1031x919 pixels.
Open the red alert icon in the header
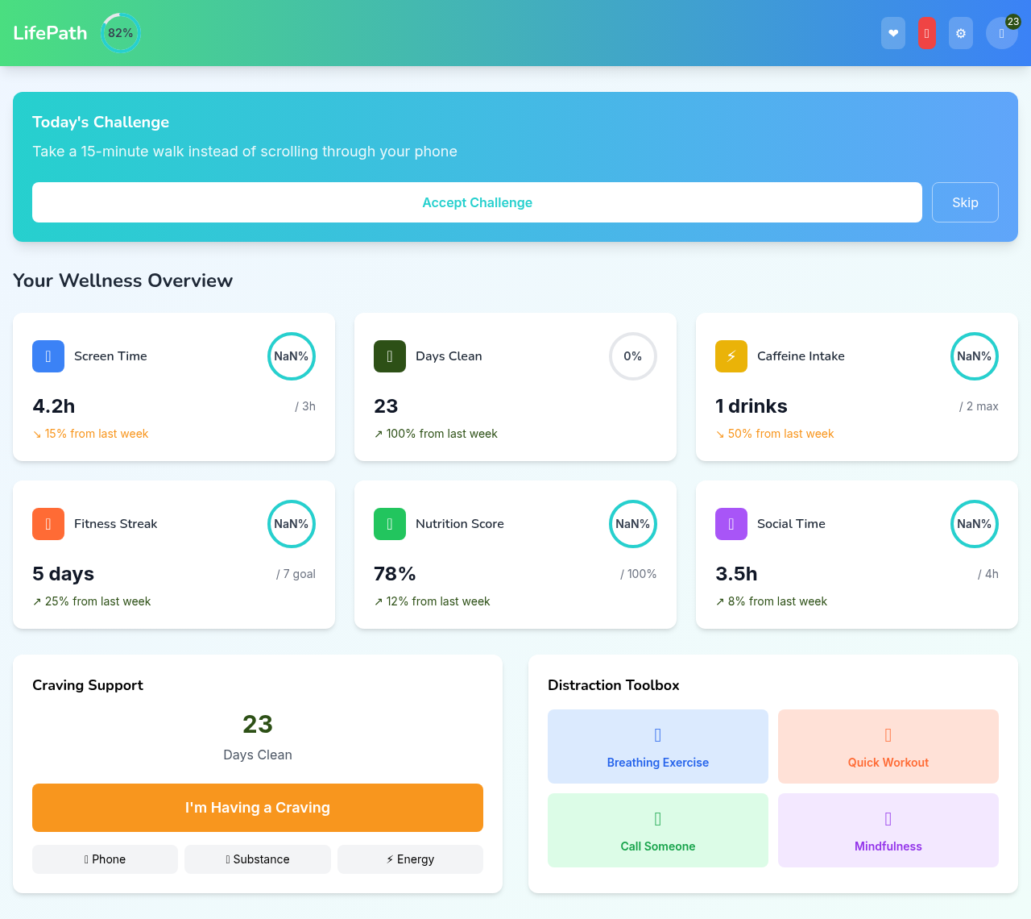coord(926,33)
